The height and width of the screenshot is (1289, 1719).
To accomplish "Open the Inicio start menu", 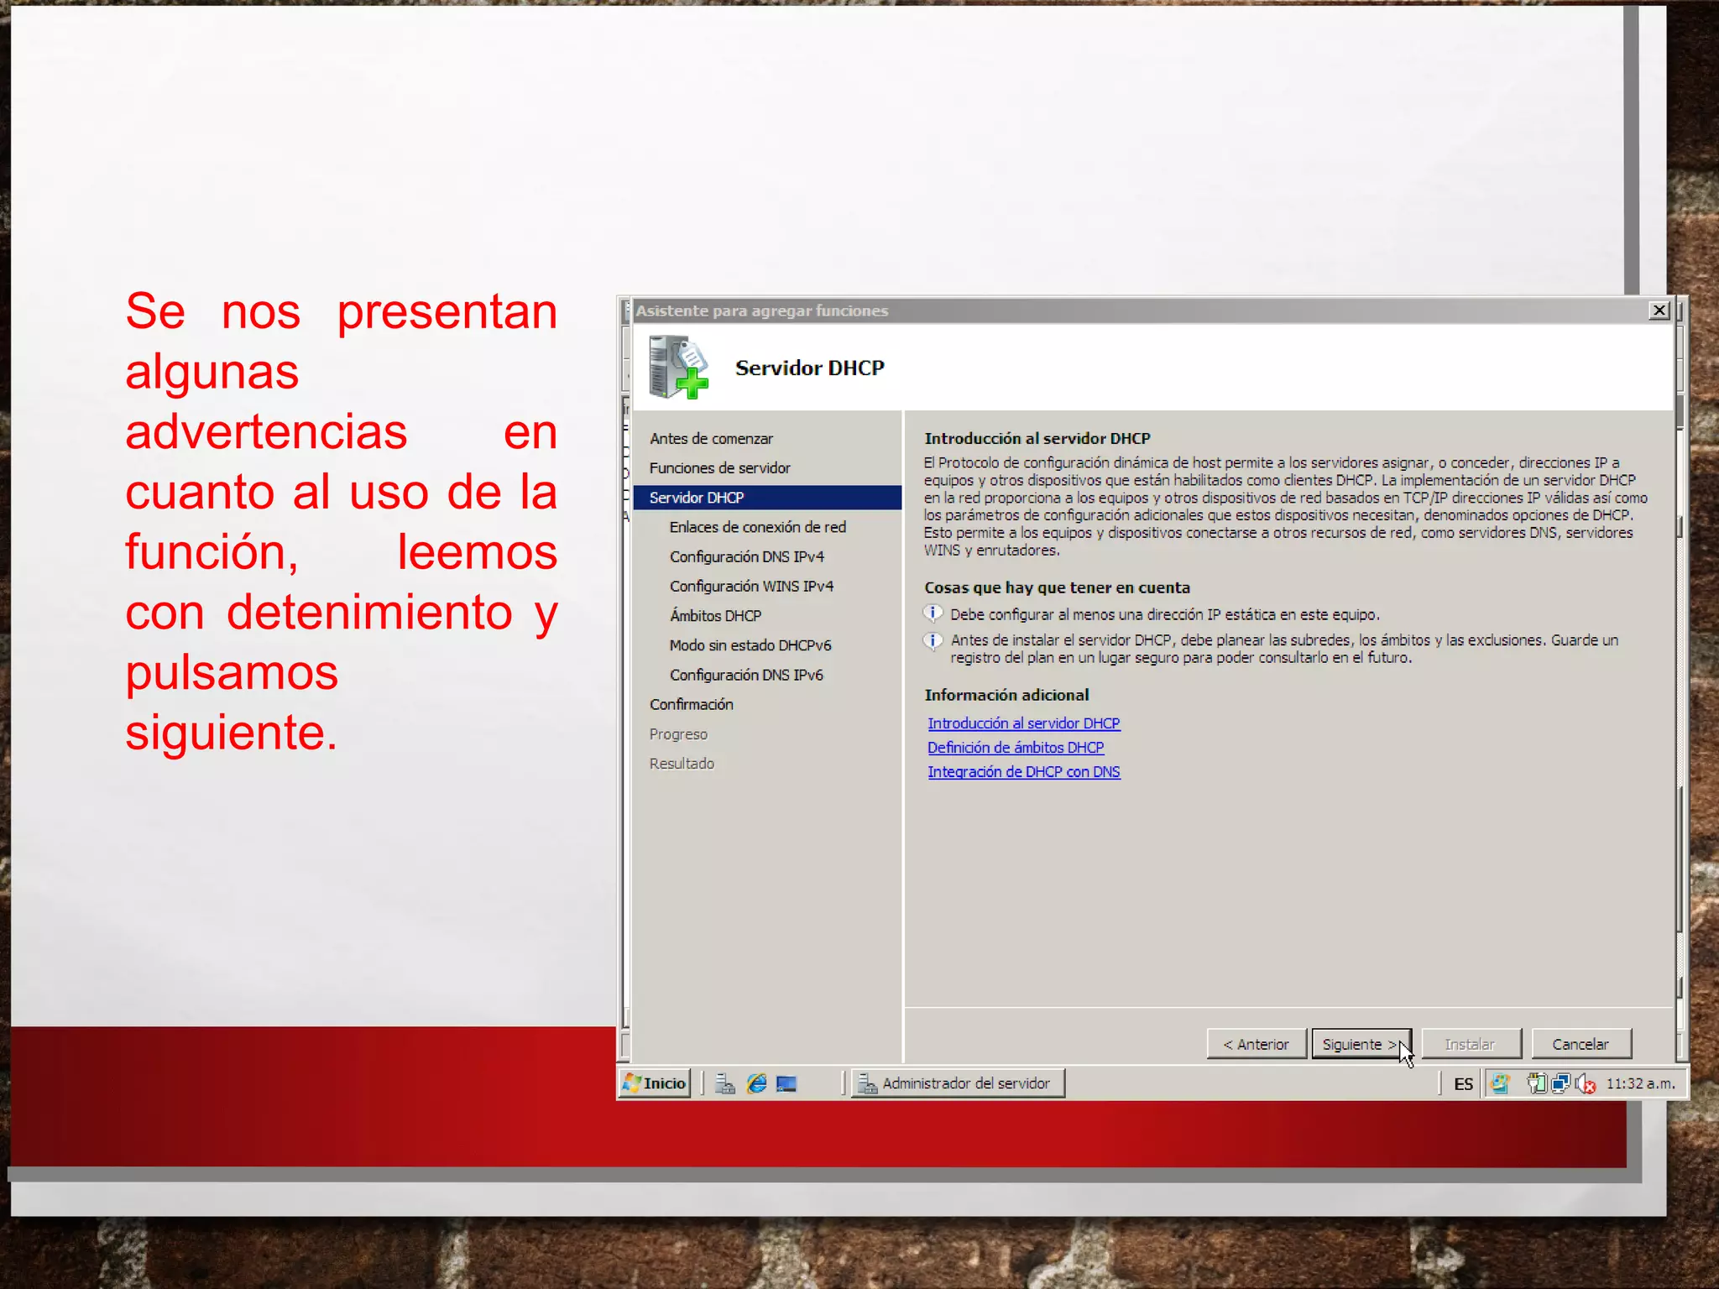I will [x=655, y=1083].
